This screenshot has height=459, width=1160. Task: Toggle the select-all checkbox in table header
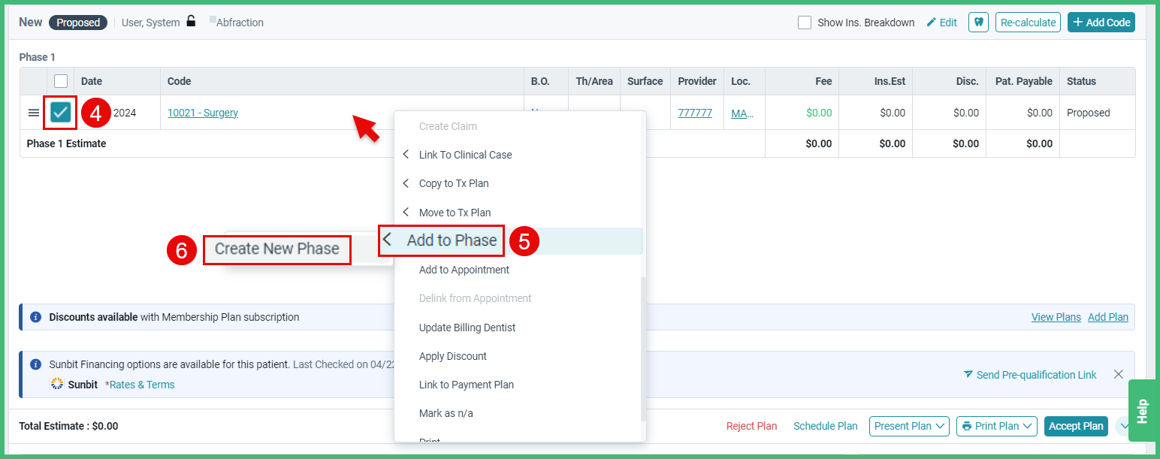point(60,80)
